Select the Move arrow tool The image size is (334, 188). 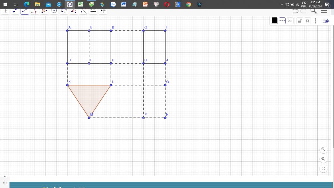click(x=5, y=11)
